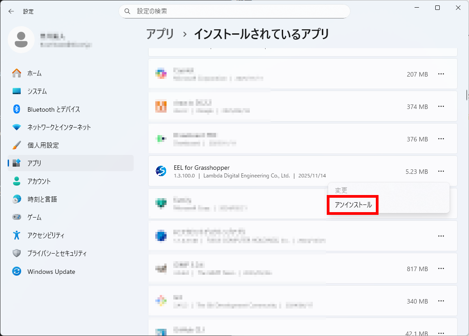This screenshot has height=336, width=469.
Task: Click the paintbrush personalization icon
Action: (17, 145)
